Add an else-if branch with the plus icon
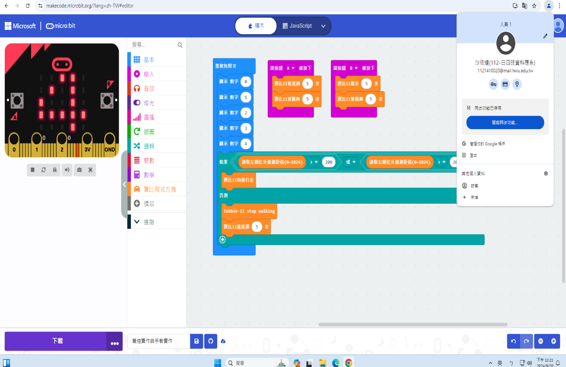The image size is (566, 367). pos(222,240)
